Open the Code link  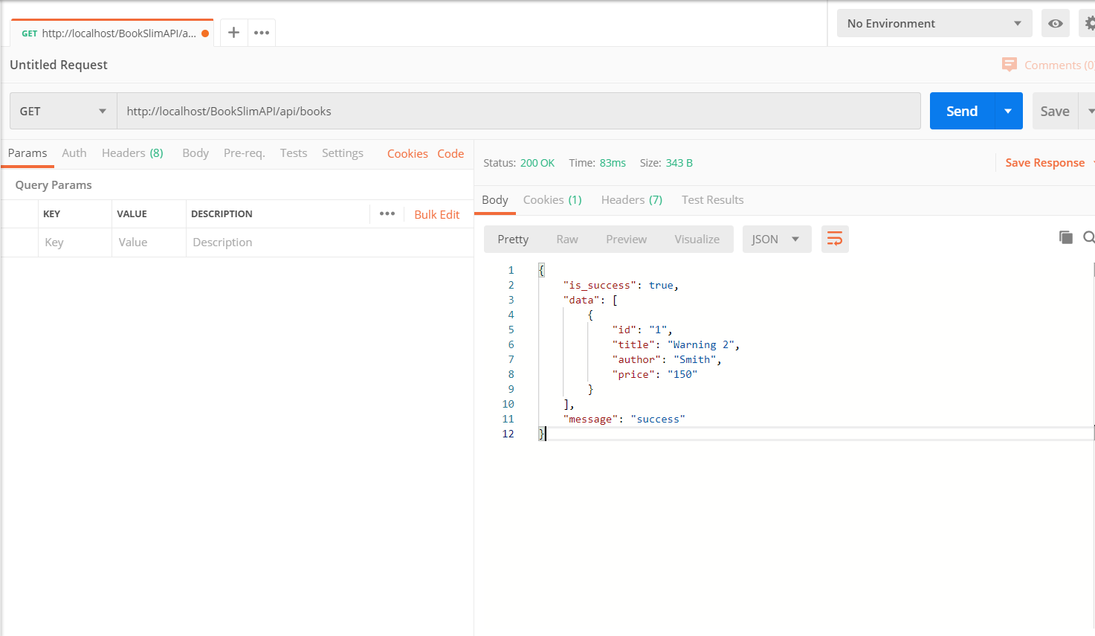click(450, 153)
